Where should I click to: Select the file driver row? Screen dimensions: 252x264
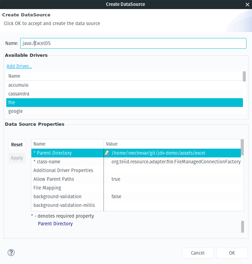[124, 102]
